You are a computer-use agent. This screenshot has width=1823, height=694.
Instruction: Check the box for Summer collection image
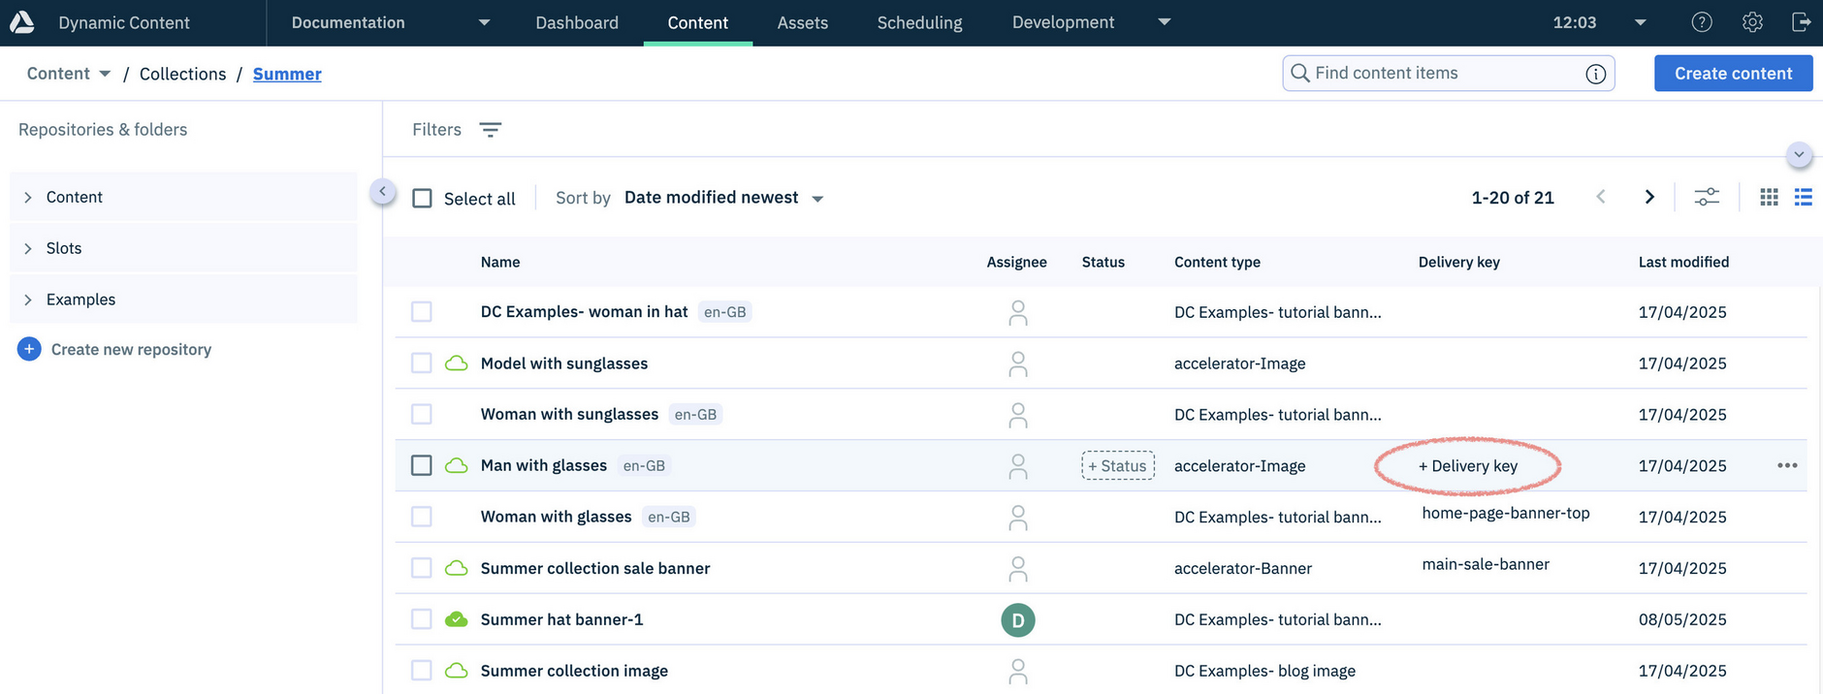tap(422, 671)
